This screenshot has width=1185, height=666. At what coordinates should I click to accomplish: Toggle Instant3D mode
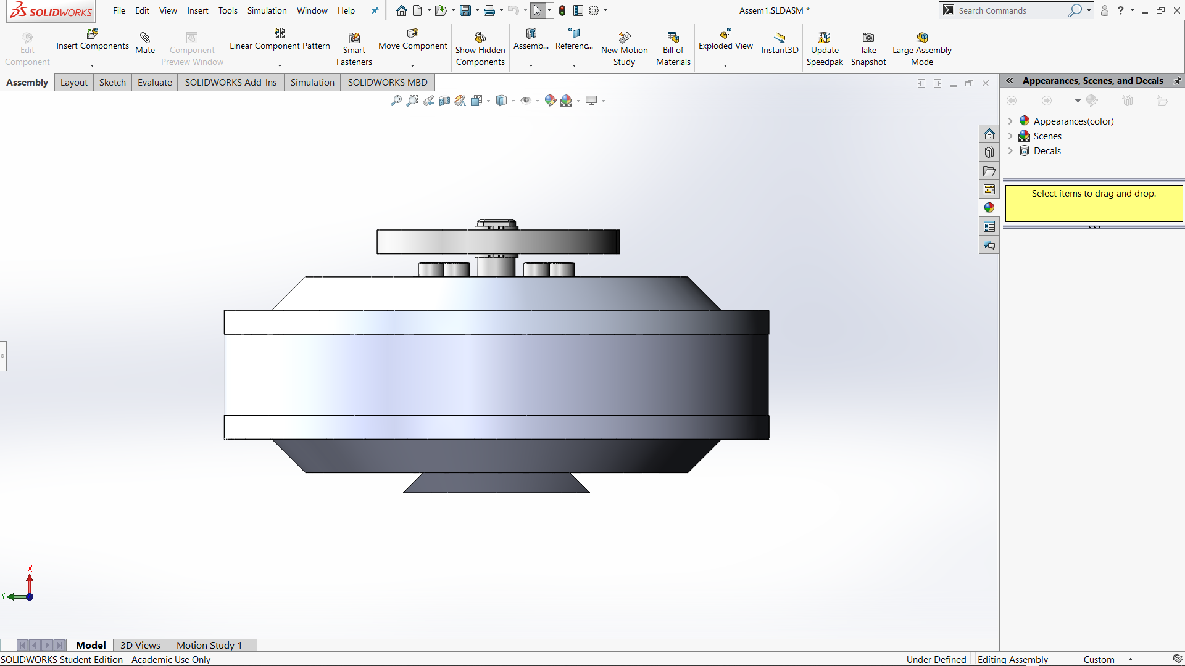point(780,38)
